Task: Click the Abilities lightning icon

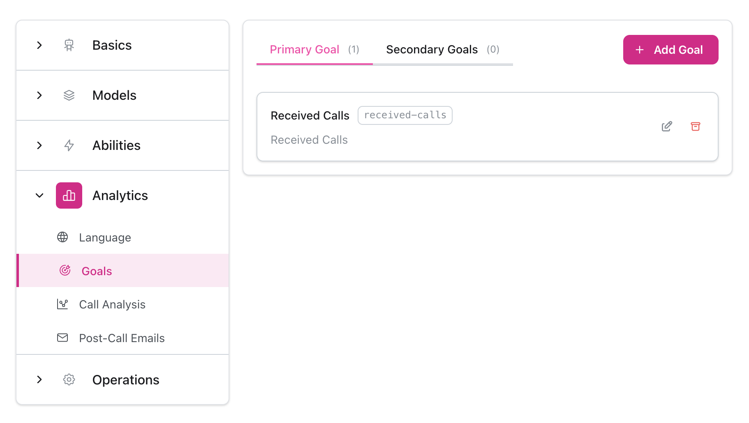Action: tap(69, 145)
